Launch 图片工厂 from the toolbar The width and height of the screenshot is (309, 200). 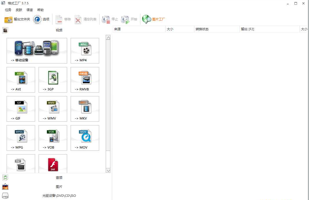pyautogui.click(x=154, y=19)
